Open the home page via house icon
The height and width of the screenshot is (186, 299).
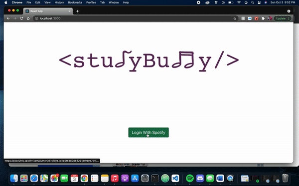point(28,18)
